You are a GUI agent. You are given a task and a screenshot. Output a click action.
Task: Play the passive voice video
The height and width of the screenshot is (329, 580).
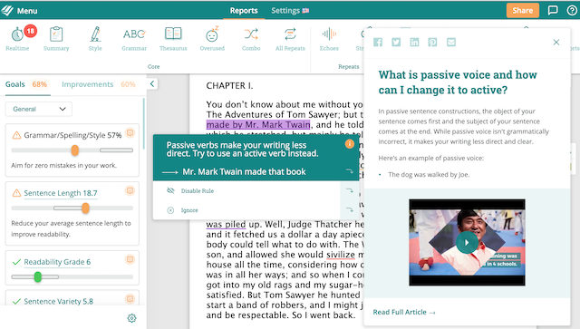click(x=467, y=243)
